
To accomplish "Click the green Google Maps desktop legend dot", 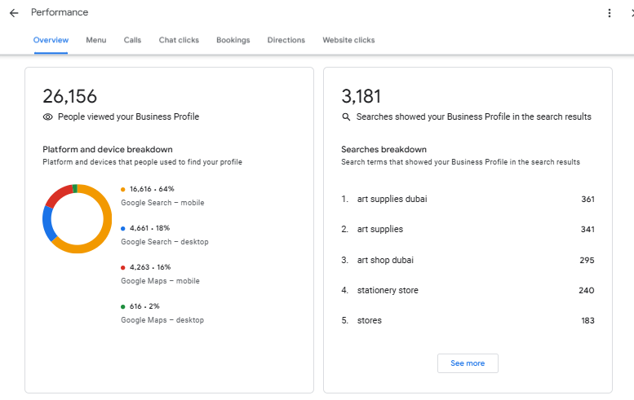I will click(123, 307).
